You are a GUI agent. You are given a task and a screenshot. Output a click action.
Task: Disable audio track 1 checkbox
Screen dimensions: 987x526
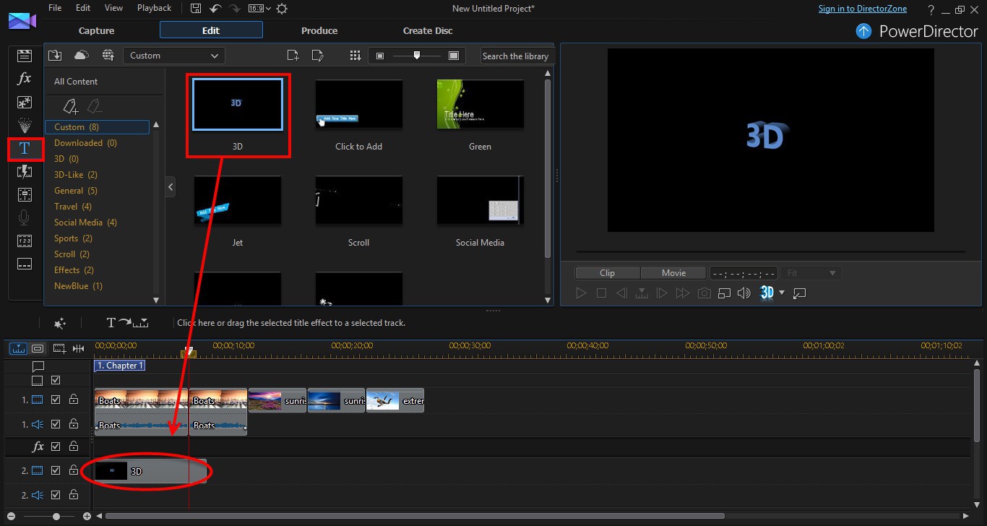point(56,424)
